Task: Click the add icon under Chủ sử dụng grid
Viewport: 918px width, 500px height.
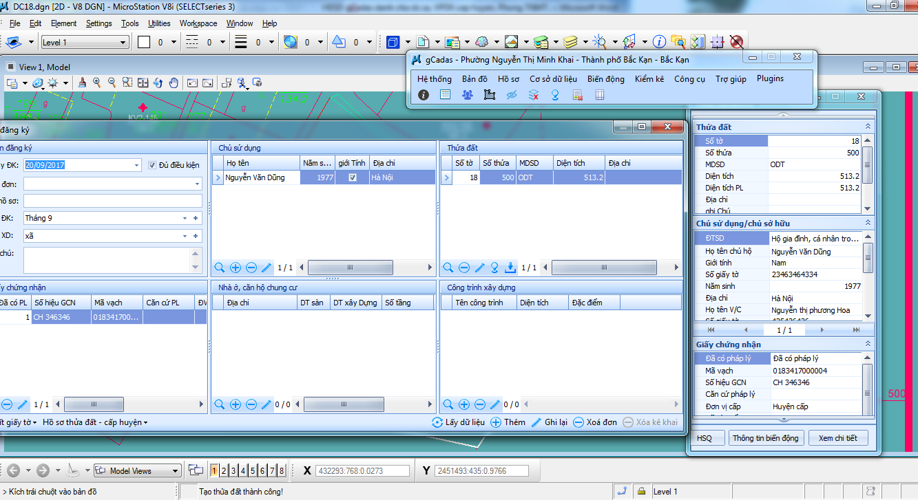Action: pyautogui.click(x=236, y=268)
